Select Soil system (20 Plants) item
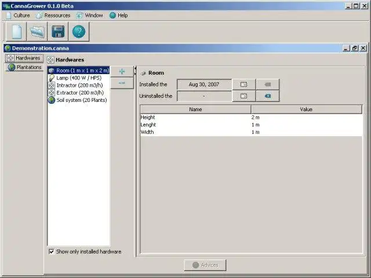The width and height of the screenshot is (371, 278). (x=79, y=100)
